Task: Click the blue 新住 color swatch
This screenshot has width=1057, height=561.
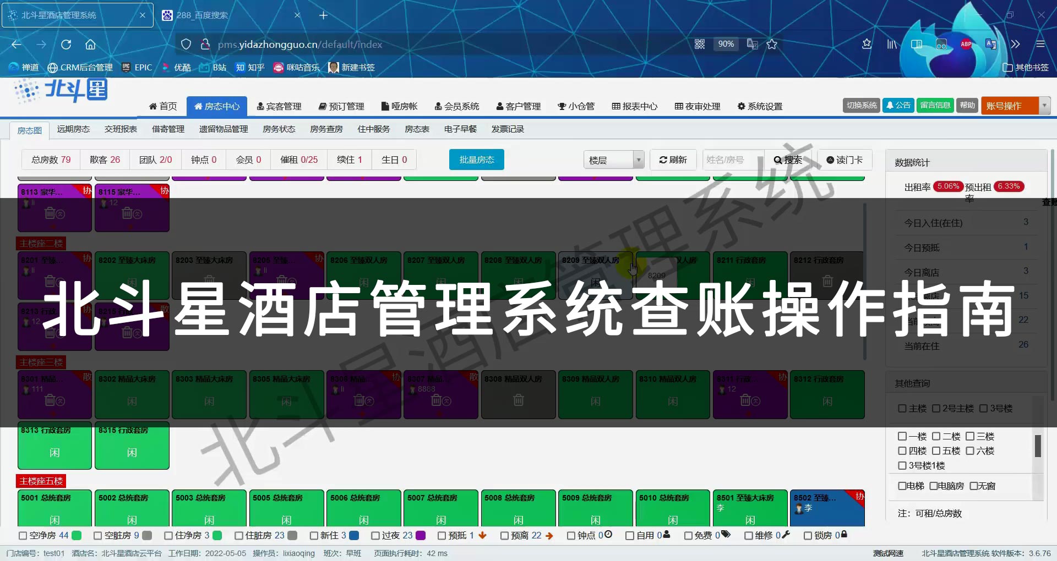Action: [x=354, y=535]
